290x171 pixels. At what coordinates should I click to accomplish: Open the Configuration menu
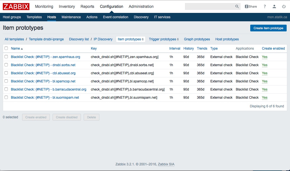[111, 6]
